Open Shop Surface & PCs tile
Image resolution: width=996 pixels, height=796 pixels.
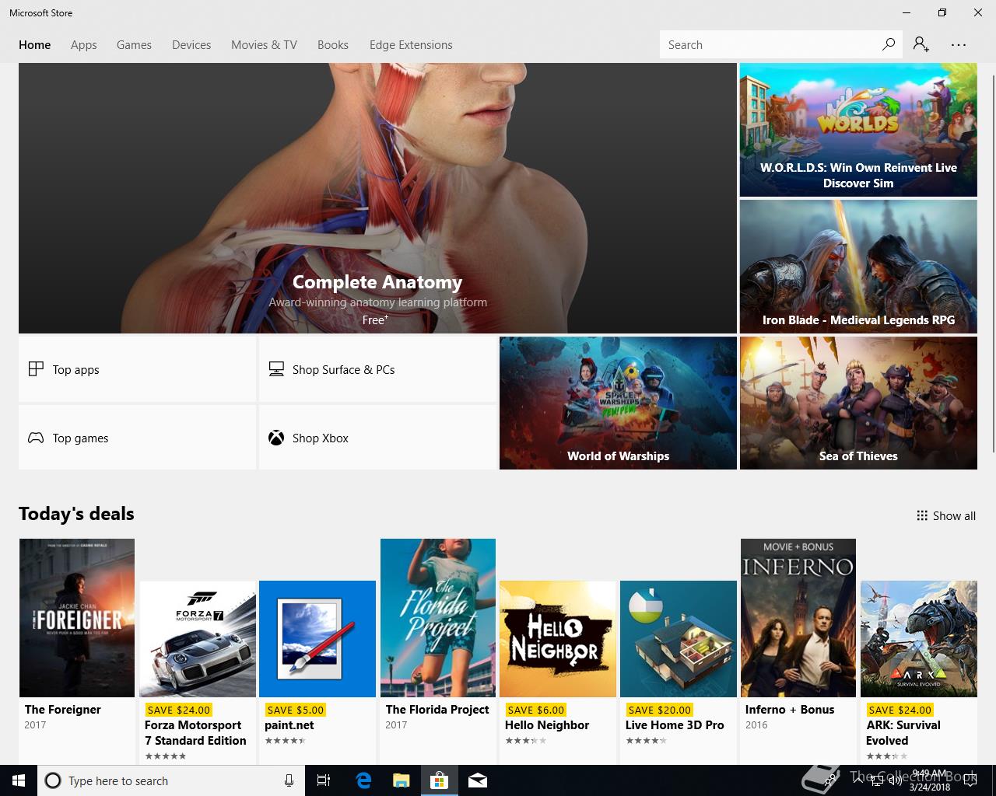pyautogui.click(x=377, y=369)
